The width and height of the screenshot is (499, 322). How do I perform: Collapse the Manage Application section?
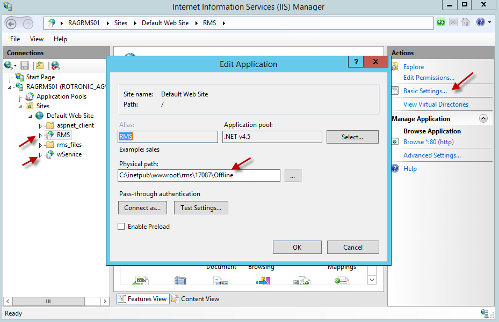point(483,118)
